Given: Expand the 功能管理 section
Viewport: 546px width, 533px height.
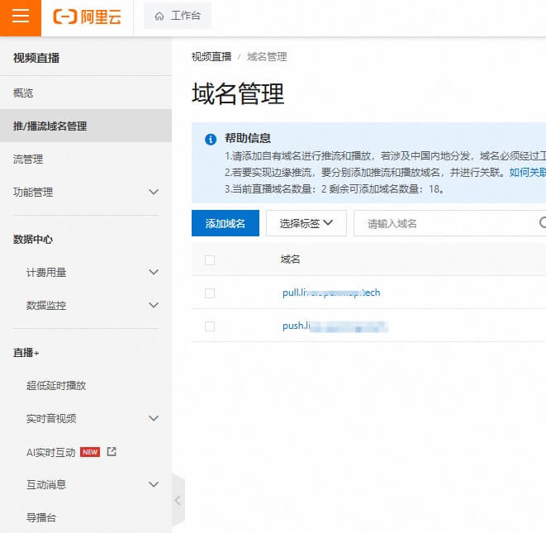Looking at the screenshot, I should pos(153,192).
